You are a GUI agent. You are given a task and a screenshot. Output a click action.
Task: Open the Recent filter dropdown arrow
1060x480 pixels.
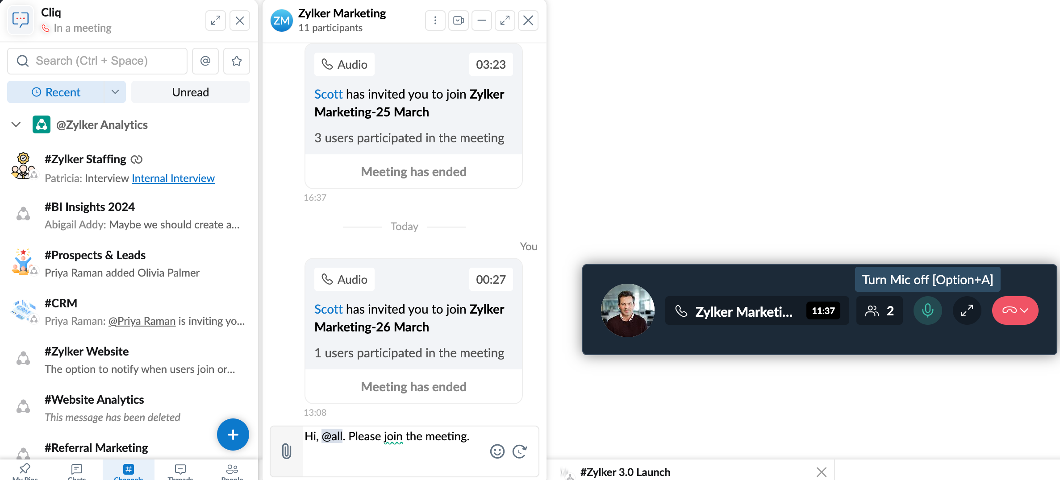pos(115,92)
